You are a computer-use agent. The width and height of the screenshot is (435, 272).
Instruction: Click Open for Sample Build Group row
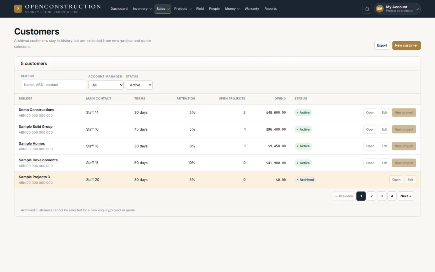(370, 129)
